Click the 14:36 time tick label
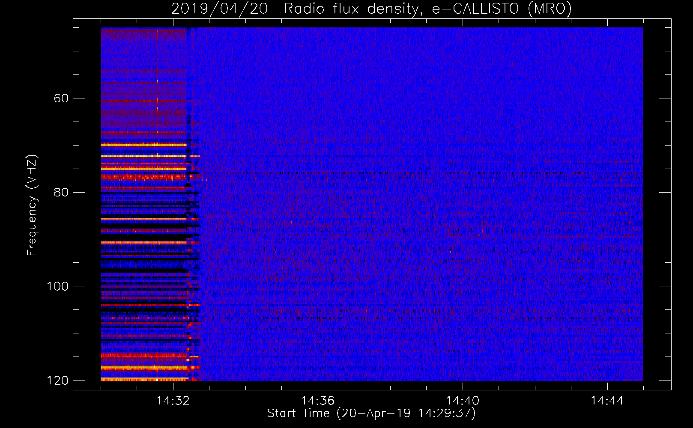 (318, 401)
